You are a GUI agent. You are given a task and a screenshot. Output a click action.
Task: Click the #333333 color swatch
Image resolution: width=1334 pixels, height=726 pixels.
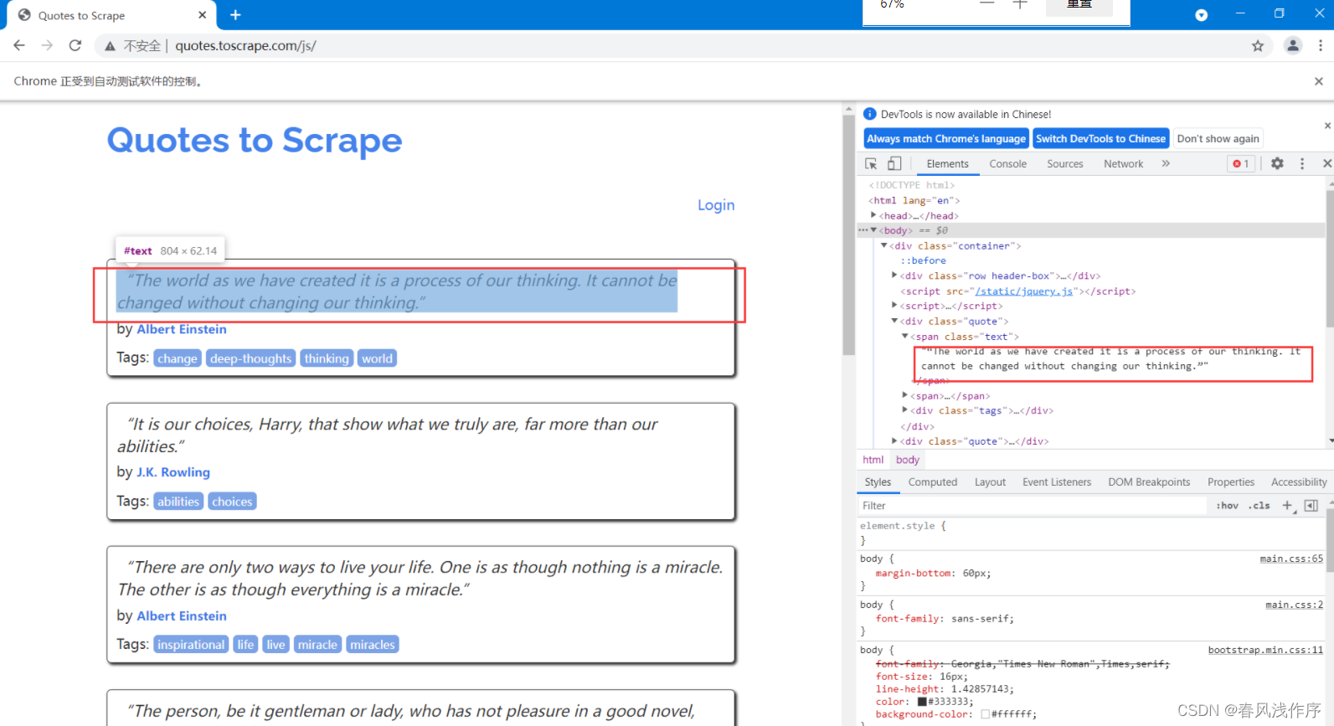click(922, 702)
